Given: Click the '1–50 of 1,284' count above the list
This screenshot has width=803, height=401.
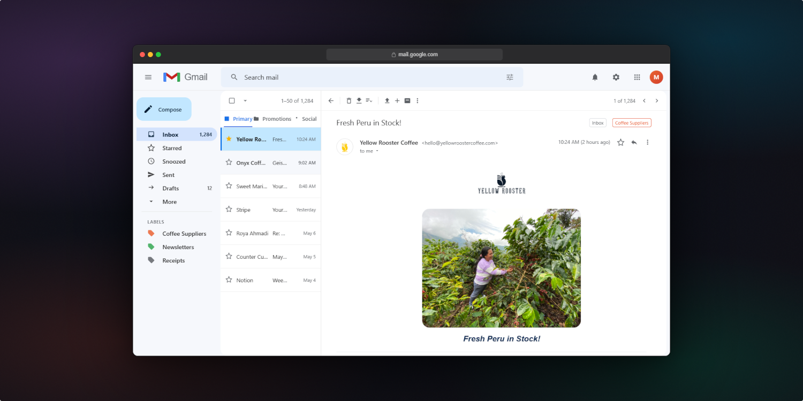Looking at the screenshot, I should [297, 101].
